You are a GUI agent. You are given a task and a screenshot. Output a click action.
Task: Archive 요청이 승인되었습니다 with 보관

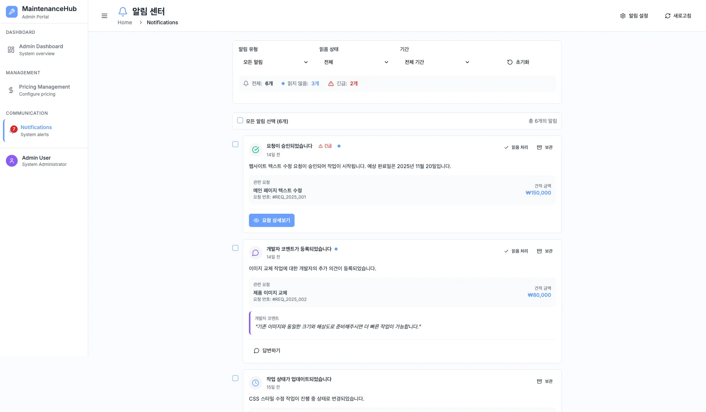[545, 148]
